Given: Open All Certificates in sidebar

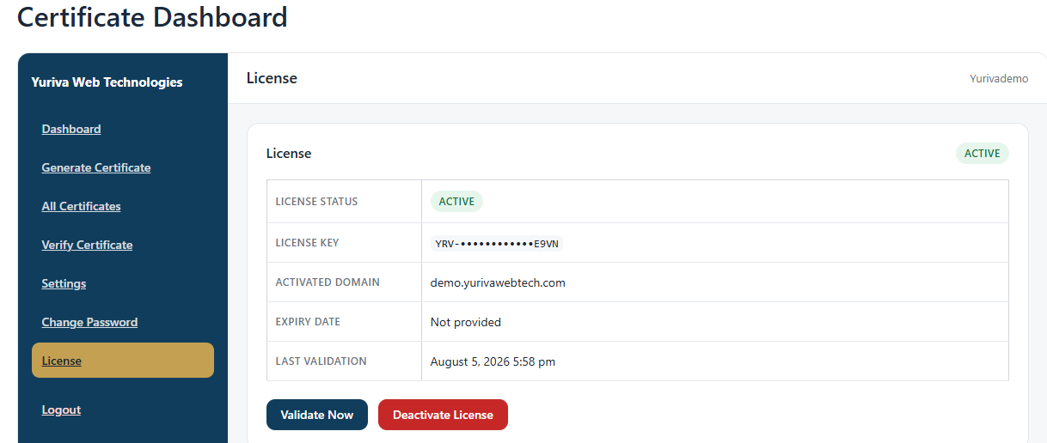Looking at the screenshot, I should (81, 206).
